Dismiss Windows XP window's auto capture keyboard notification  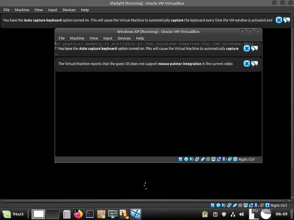point(247,48)
